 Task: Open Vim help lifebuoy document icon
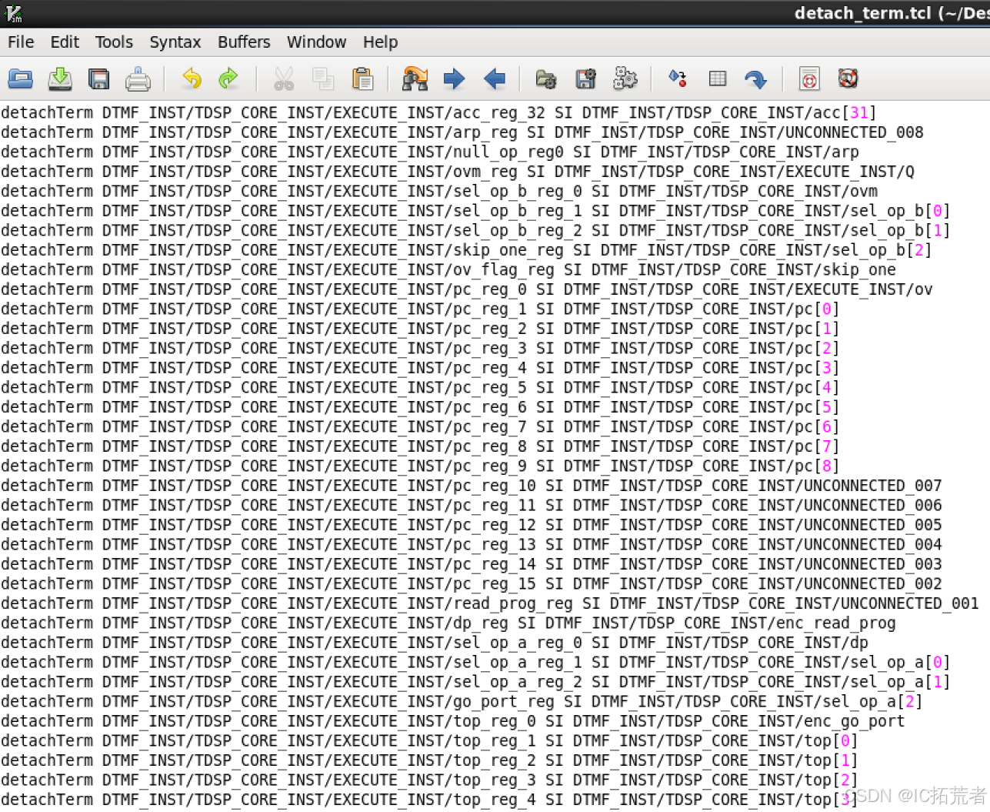(x=809, y=79)
